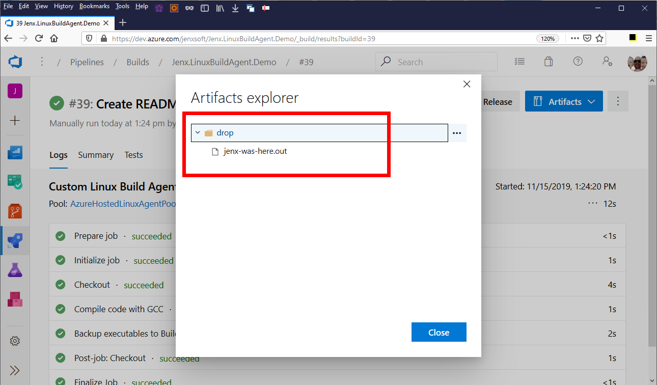The width and height of the screenshot is (657, 385).
Task: Click the Azure DevOps logo icon
Action: (15, 62)
